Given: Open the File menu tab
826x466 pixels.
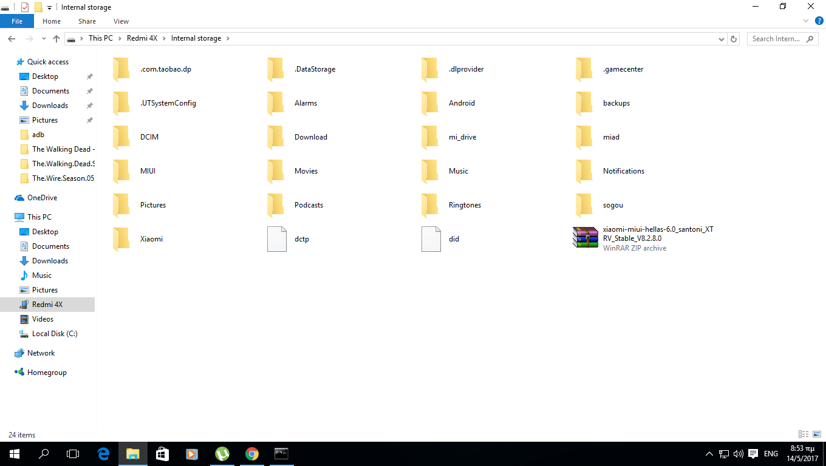Looking at the screenshot, I should [17, 21].
